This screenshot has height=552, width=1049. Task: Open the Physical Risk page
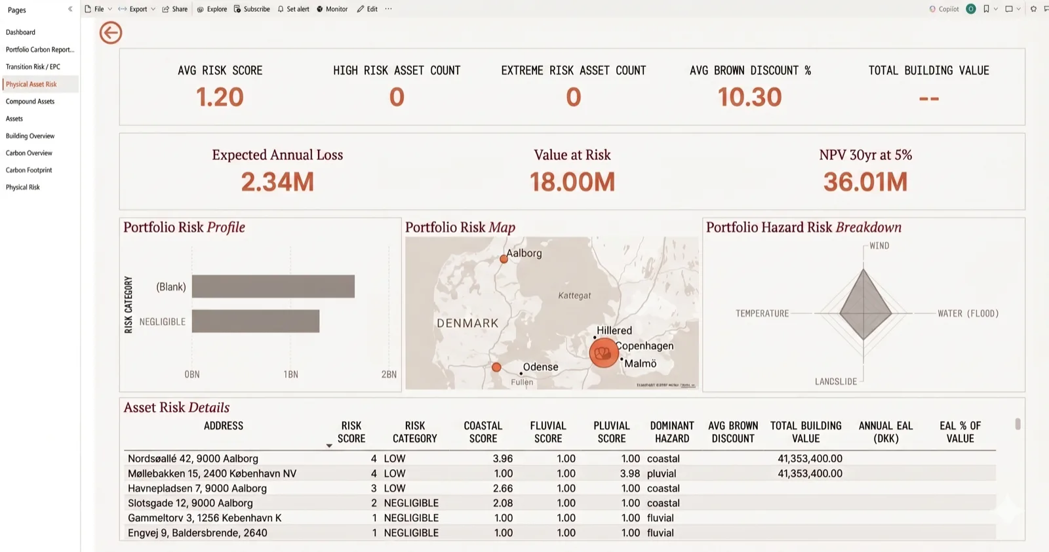tap(23, 187)
